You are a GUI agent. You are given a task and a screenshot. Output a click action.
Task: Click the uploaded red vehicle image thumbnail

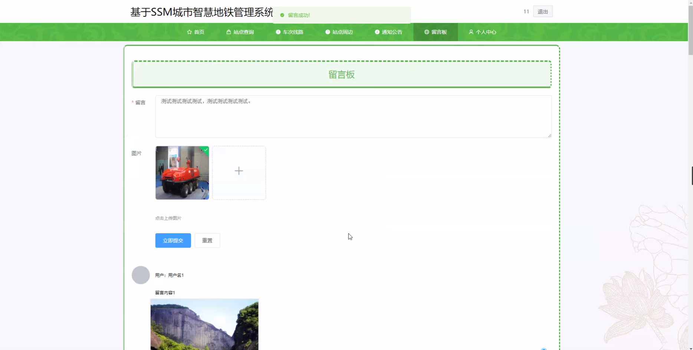click(182, 173)
